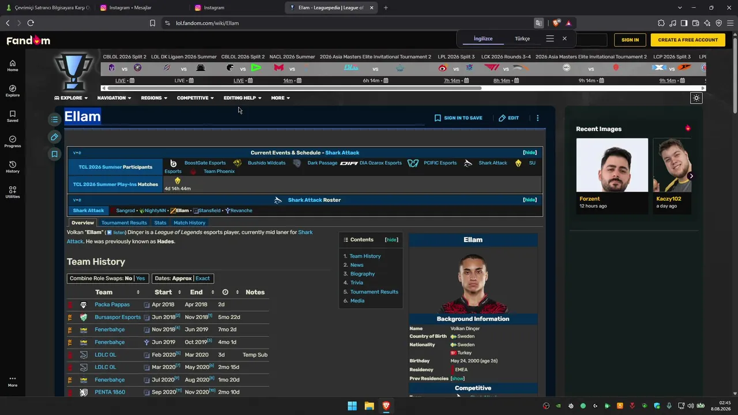This screenshot has width=738, height=415.
Task: Select the Overview tab
Action: pos(82,223)
